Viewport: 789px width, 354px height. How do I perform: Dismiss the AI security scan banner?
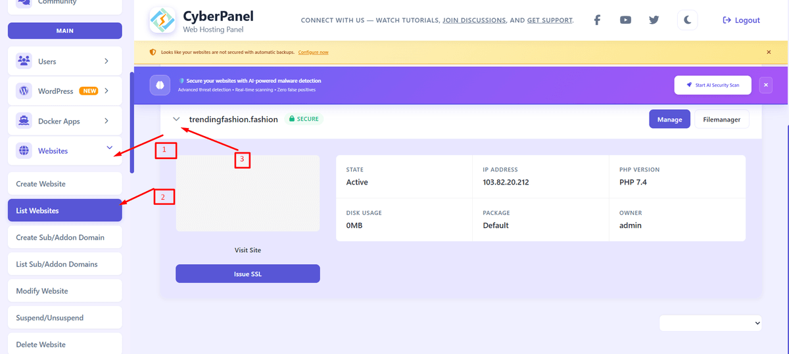(765, 85)
